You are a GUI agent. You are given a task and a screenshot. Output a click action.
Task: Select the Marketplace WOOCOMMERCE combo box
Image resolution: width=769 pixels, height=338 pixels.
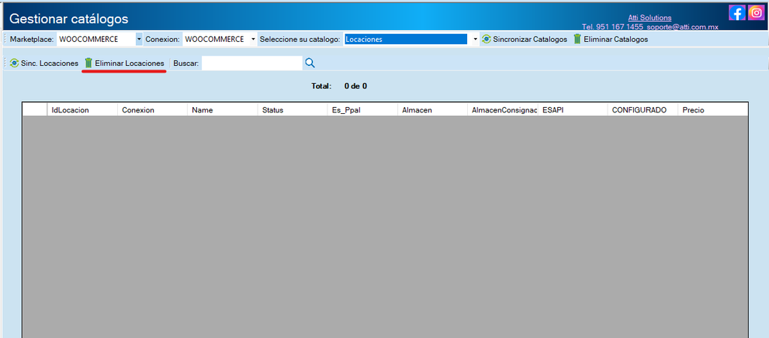tap(100, 39)
